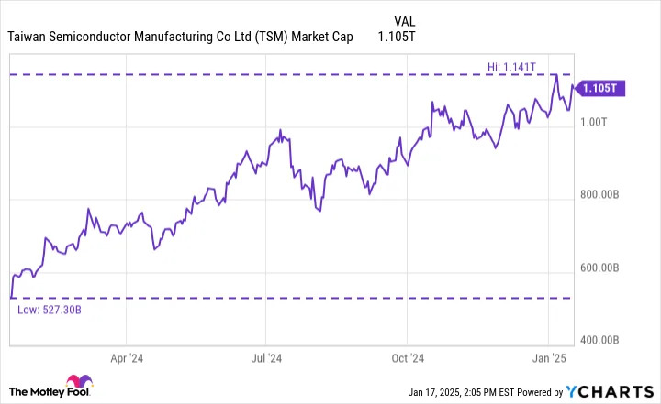Image resolution: width=661 pixels, height=404 pixels.
Task: Select the Jul '24 axis label
Action: coord(266,358)
